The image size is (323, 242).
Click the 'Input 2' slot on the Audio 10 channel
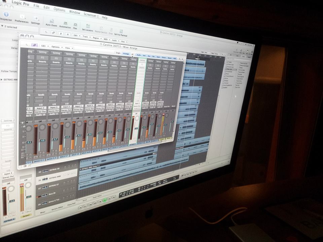[x=40, y=108]
